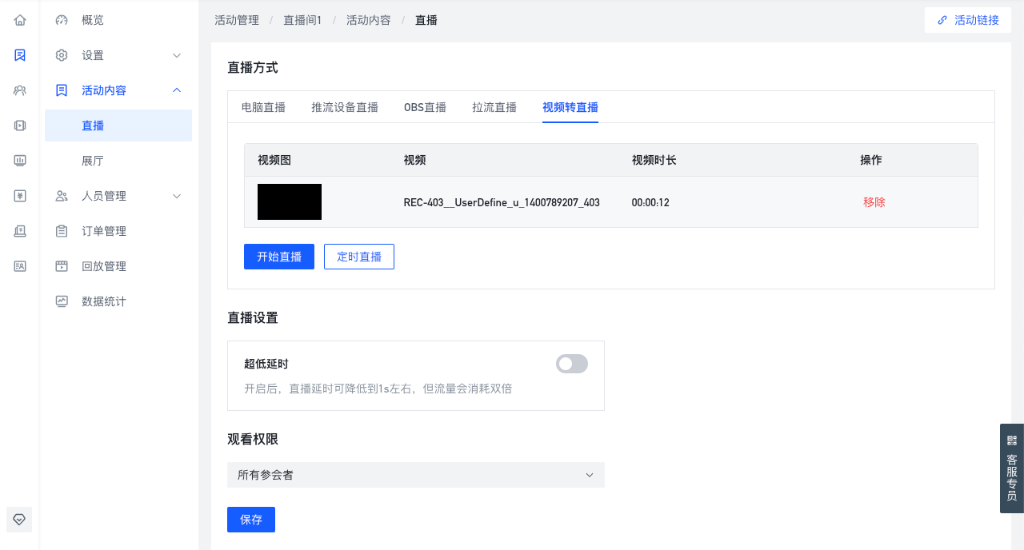This screenshot has height=550, width=1024.
Task: Click the users group icon in the left rail
Action: (x=20, y=90)
